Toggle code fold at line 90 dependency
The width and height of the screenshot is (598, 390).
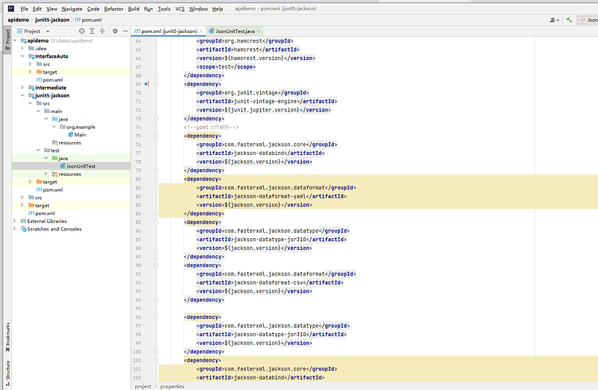click(x=156, y=266)
